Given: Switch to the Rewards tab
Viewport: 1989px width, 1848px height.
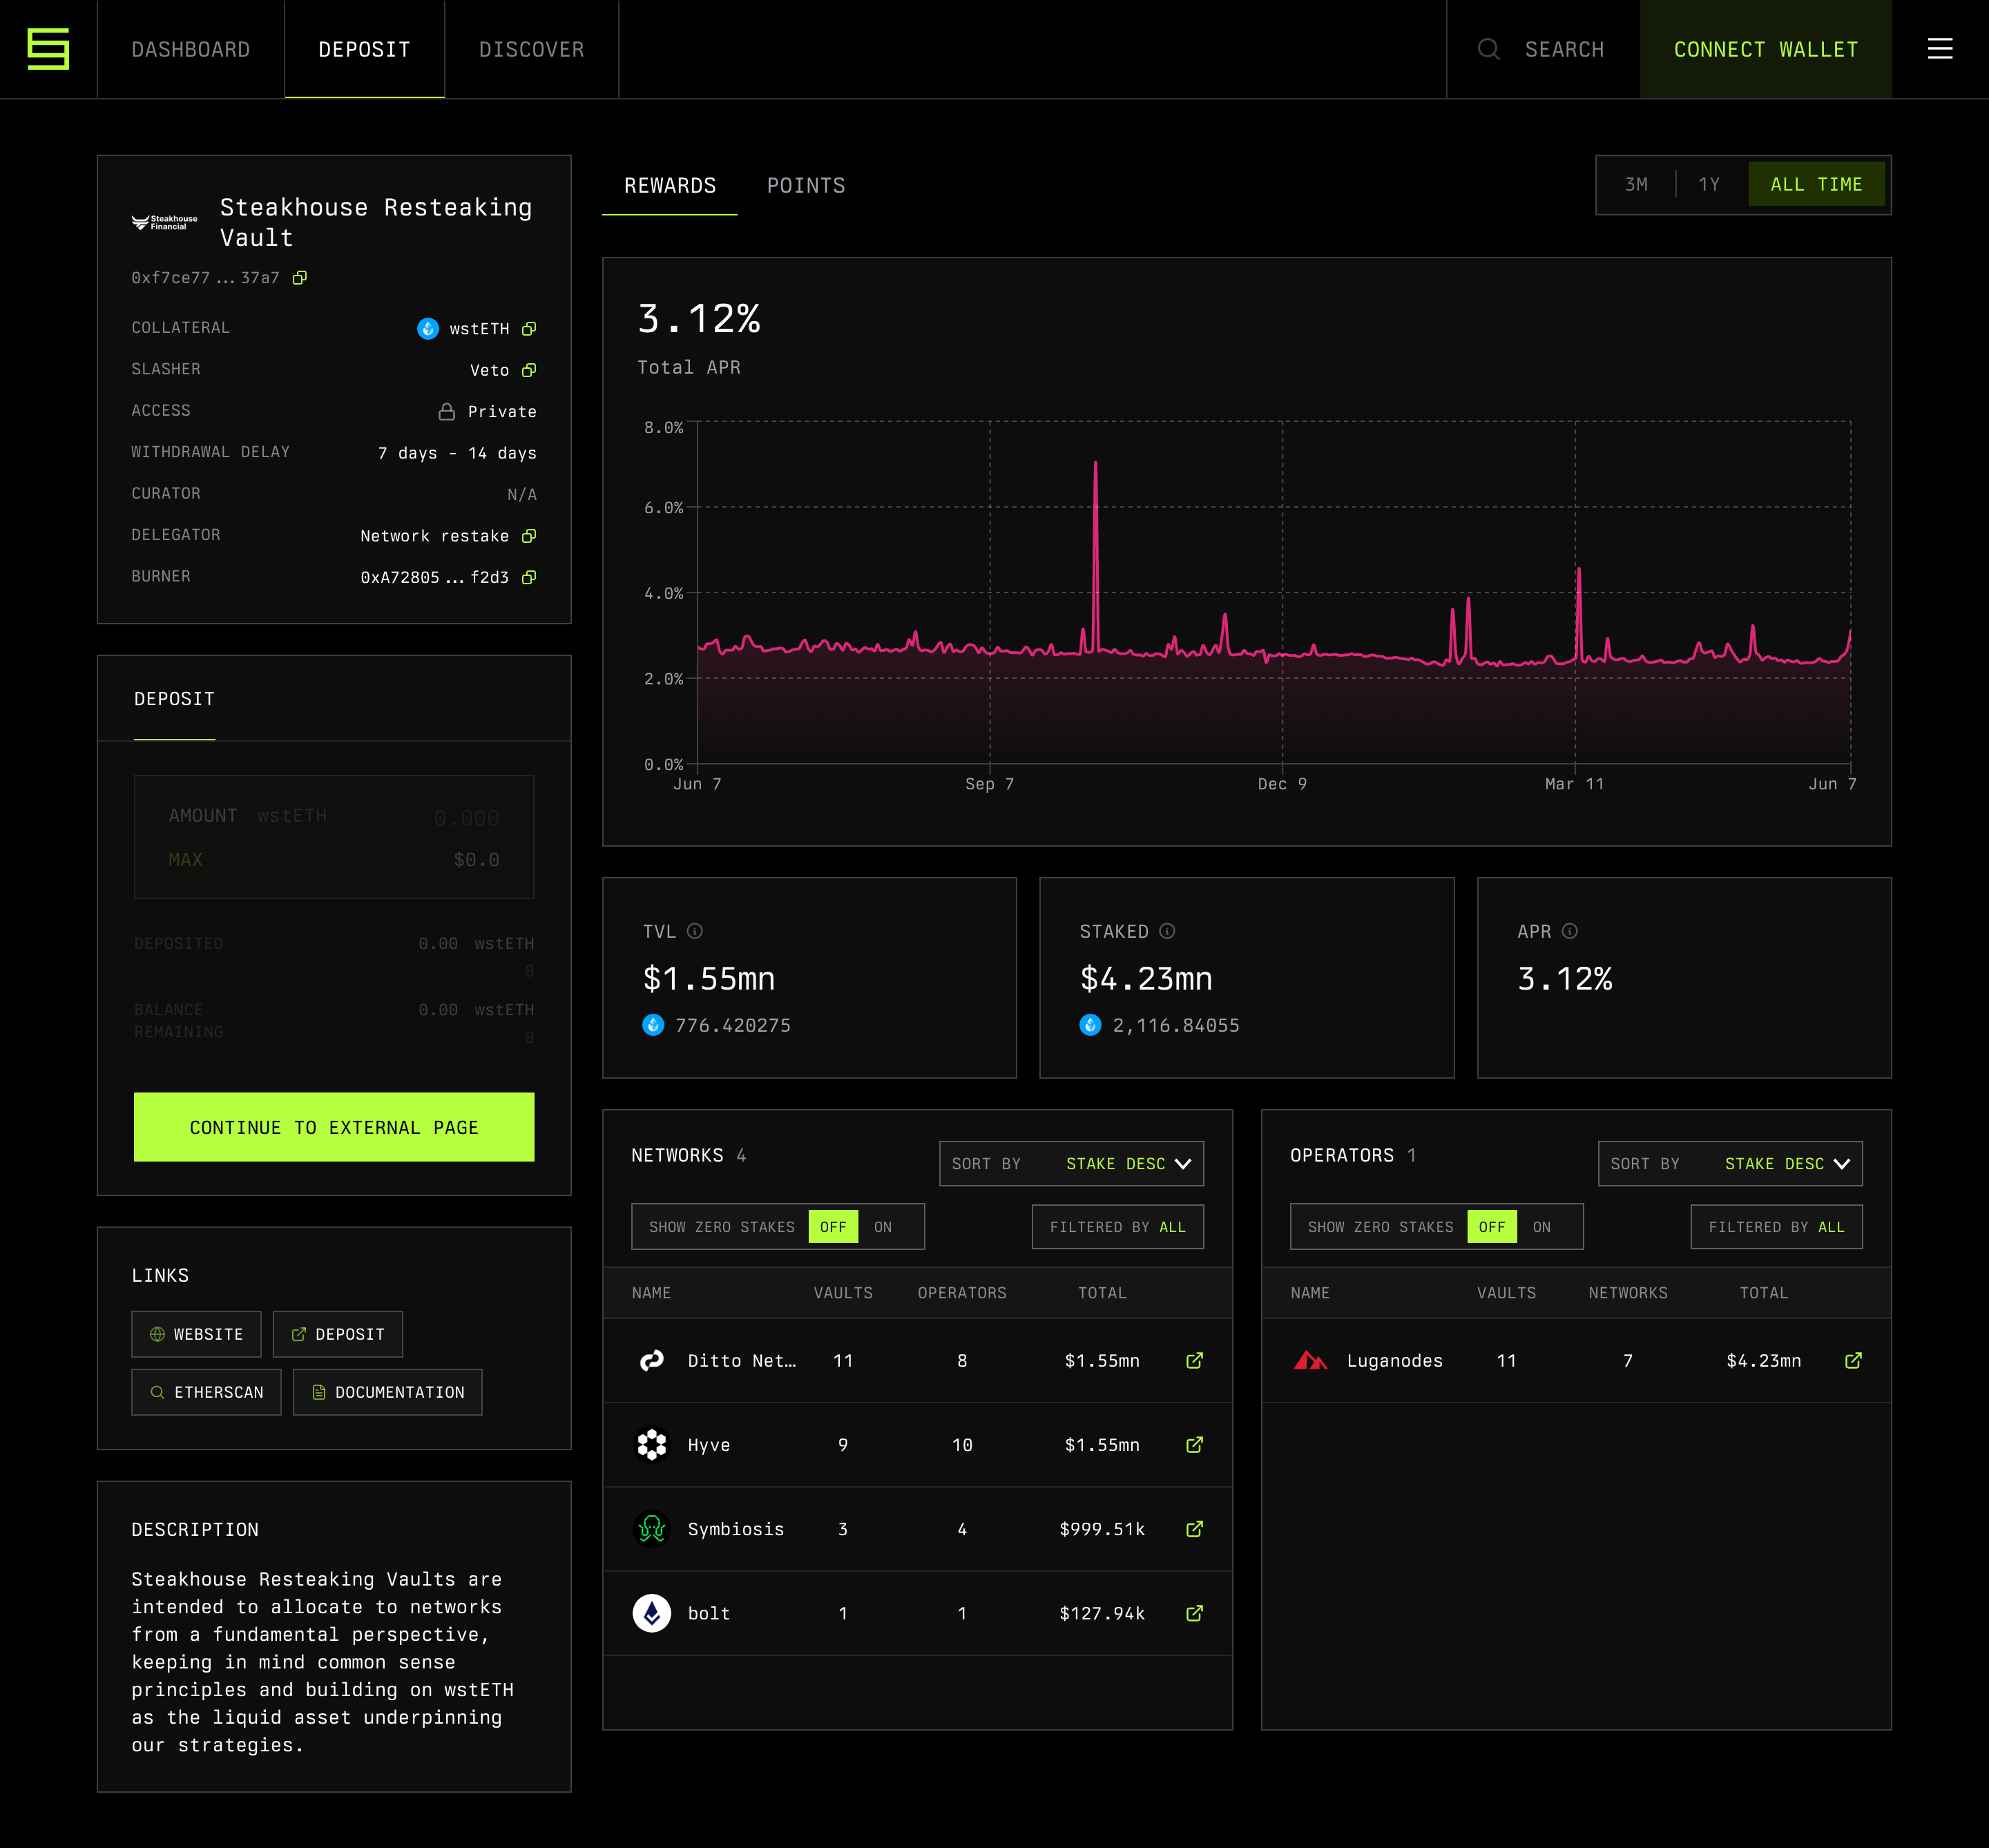Looking at the screenshot, I should point(669,186).
